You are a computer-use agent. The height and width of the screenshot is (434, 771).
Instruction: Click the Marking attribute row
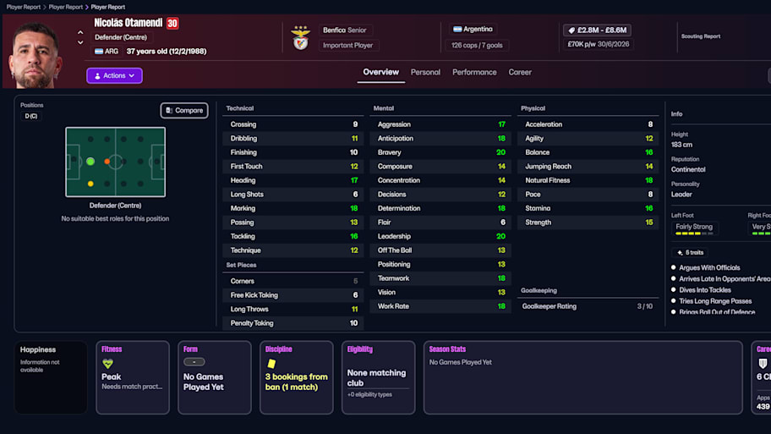coord(293,209)
